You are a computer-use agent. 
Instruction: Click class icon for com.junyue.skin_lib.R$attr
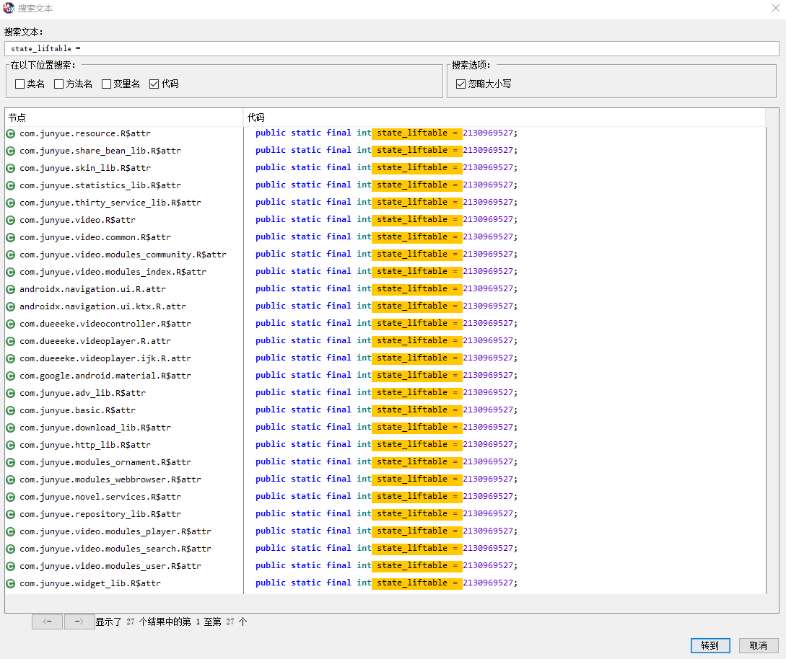pos(11,168)
